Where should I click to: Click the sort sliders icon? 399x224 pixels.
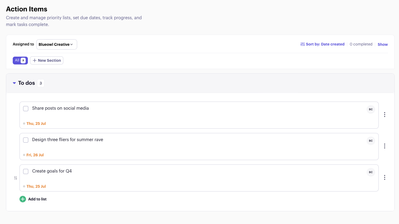(x=303, y=44)
